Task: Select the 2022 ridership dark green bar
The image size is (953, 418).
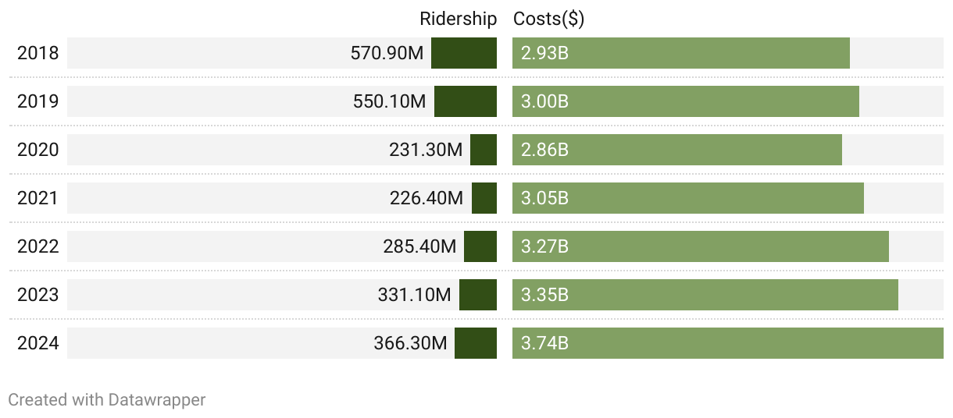Action: click(480, 246)
